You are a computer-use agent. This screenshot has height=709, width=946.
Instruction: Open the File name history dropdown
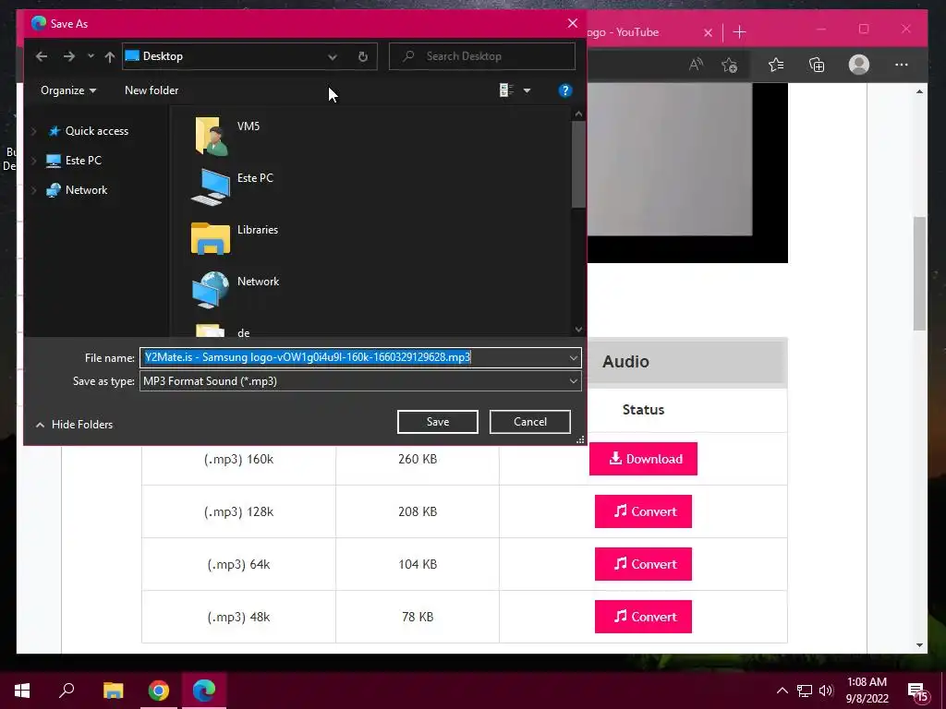coord(573,357)
